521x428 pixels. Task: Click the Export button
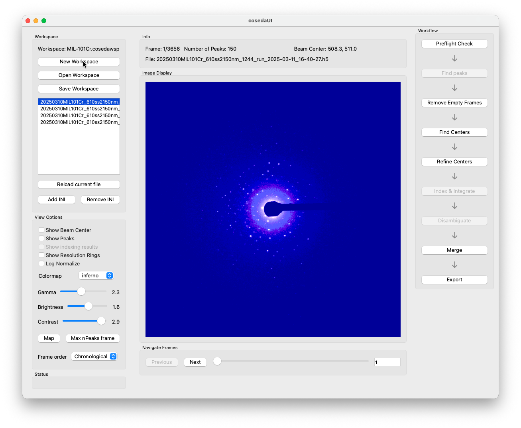(x=454, y=280)
